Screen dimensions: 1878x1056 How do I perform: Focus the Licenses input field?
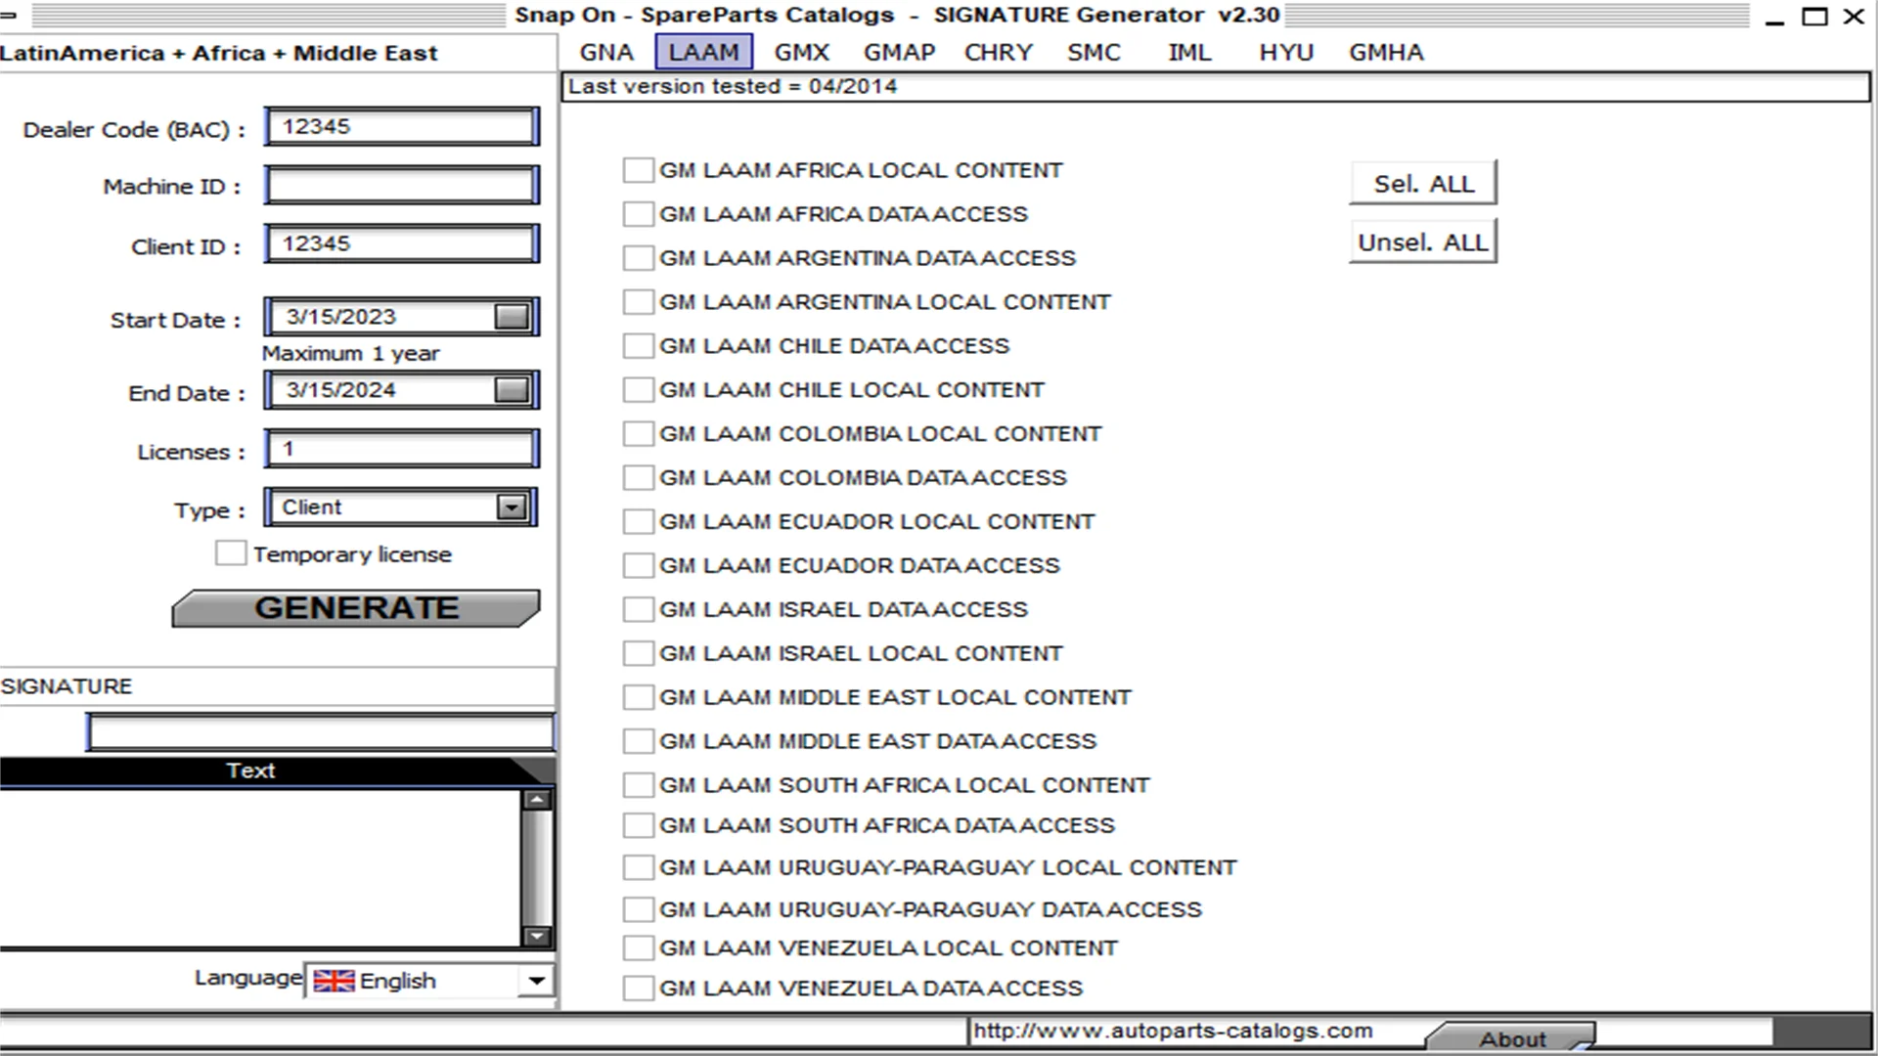[x=401, y=449]
